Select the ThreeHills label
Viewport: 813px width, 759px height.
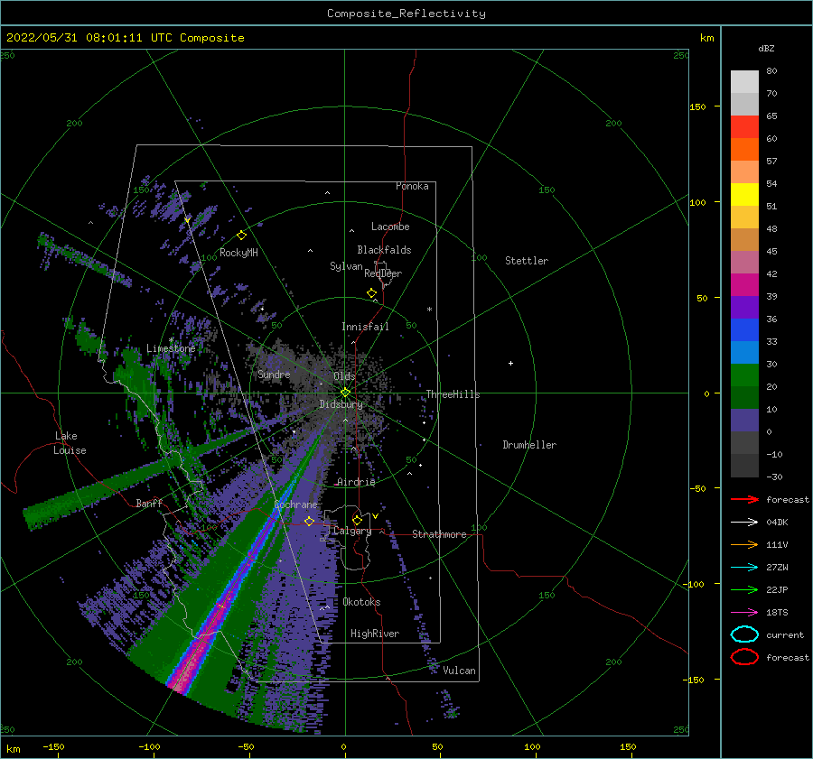[x=453, y=394]
